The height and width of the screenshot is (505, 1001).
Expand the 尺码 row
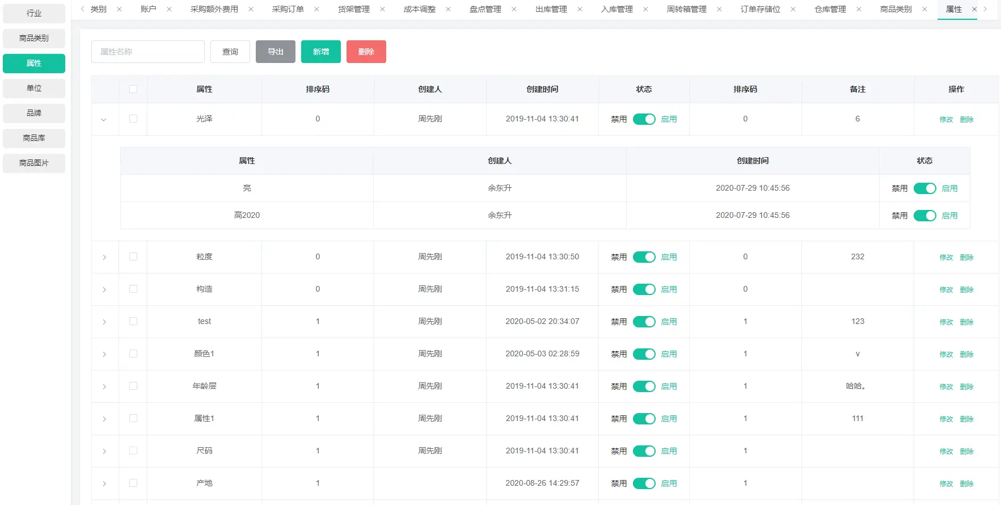[x=104, y=452]
